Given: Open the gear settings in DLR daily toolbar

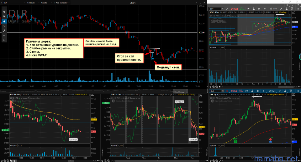Looking at the screenshot, I should [x=258, y=91].
